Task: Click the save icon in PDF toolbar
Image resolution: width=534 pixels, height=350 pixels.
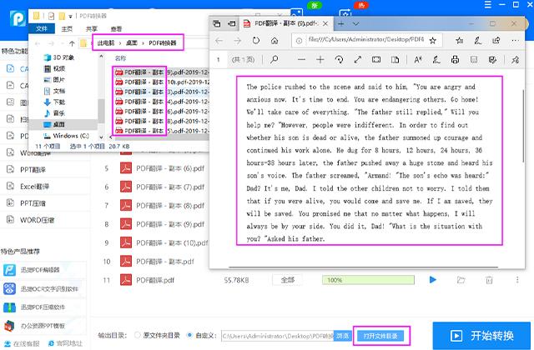Action: pos(474,60)
